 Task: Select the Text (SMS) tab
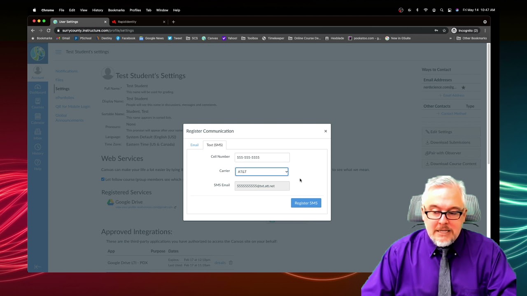tap(215, 145)
